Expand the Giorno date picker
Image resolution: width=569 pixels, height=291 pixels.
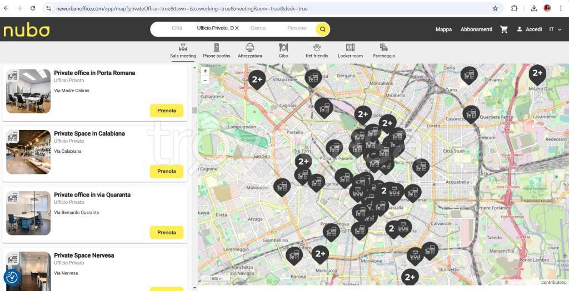tap(258, 28)
